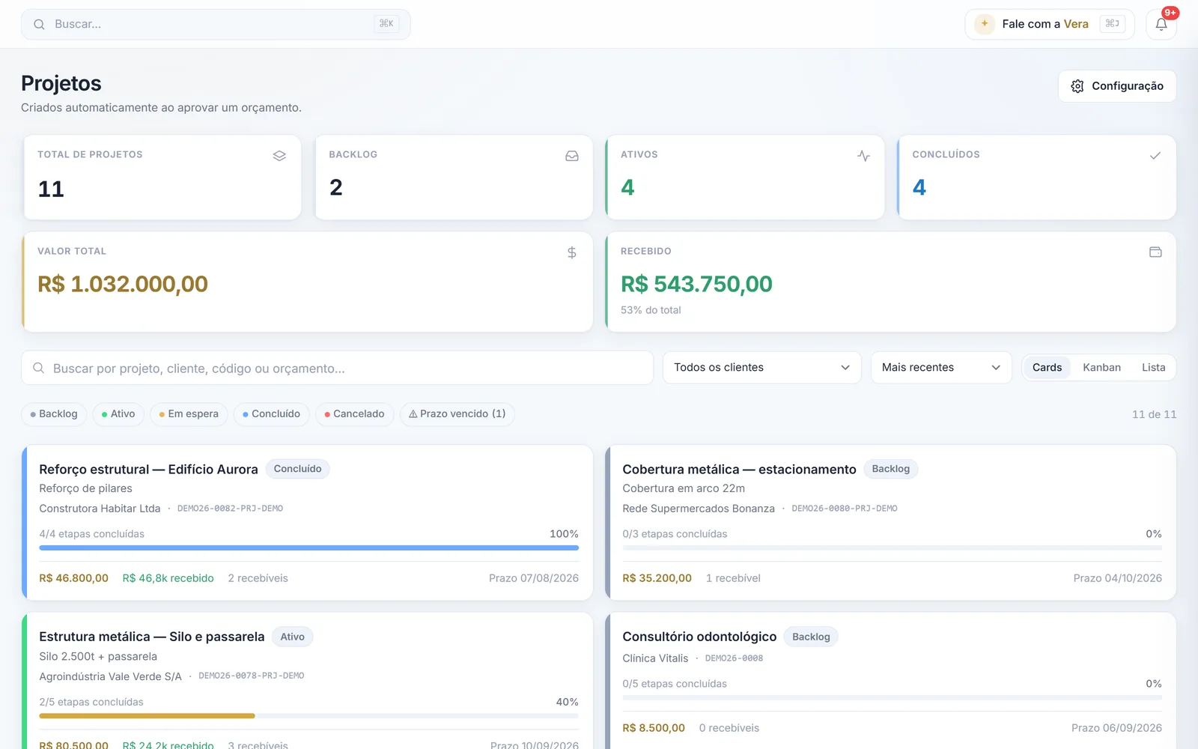Click the Concluído badge on Edifício Aurora

(x=297, y=469)
